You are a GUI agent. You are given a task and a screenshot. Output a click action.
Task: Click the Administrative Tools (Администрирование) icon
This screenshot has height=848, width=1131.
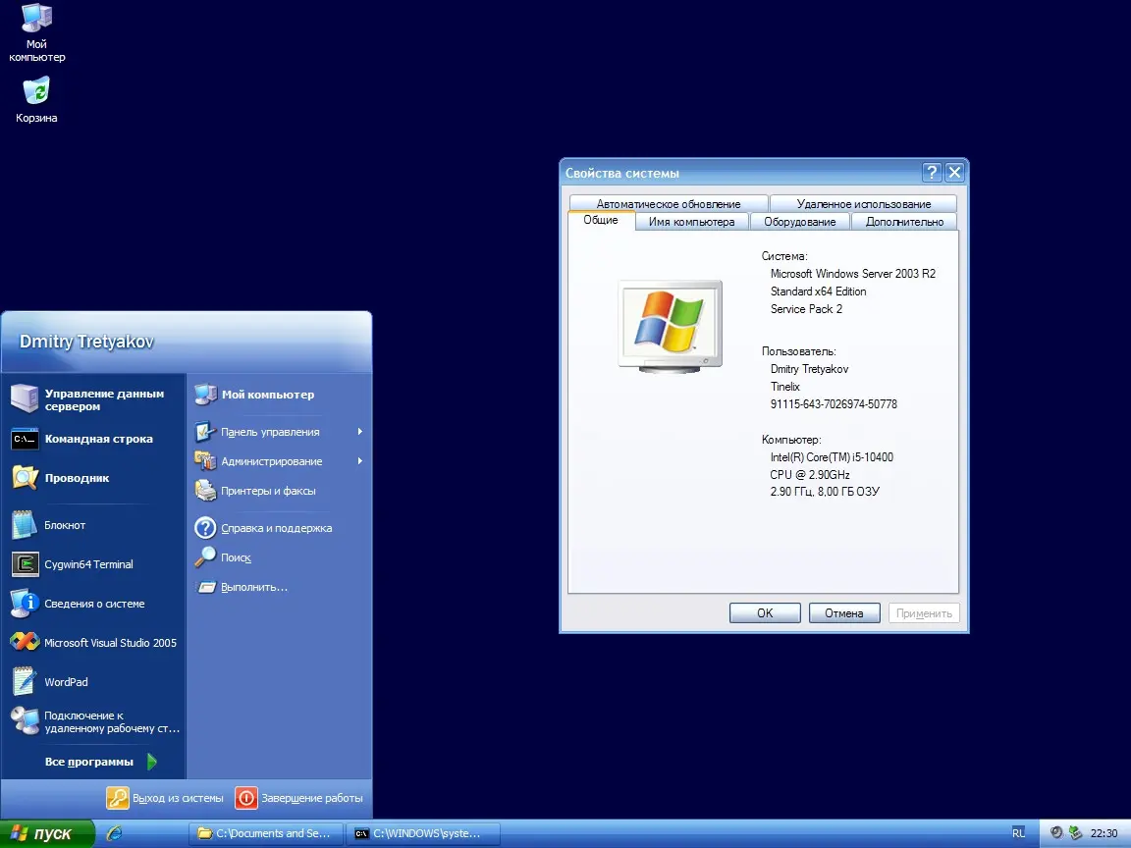pyautogui.click(x=205, y=460)
